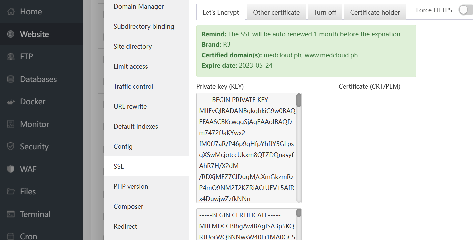Click the Security shield icon
473x240 pixels.
tap(11, 147)
